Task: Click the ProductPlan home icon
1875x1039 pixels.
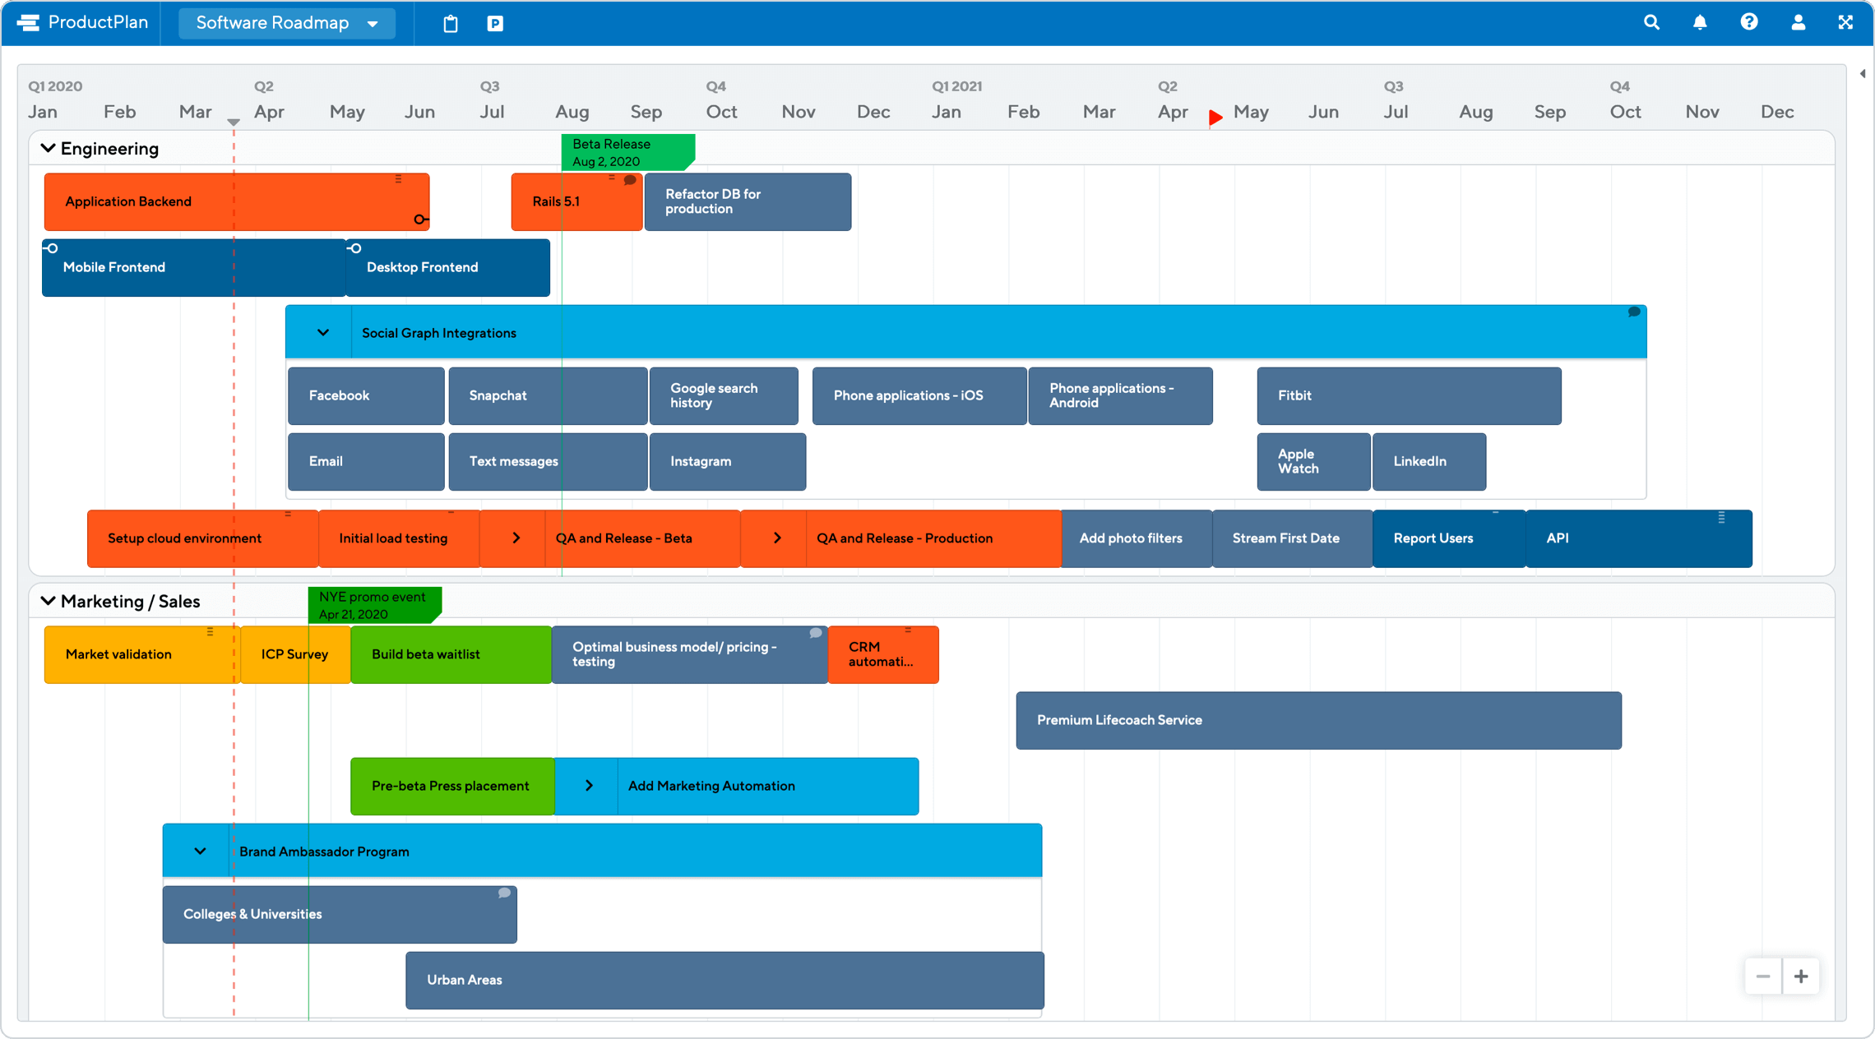Action: tap(28, 21)
